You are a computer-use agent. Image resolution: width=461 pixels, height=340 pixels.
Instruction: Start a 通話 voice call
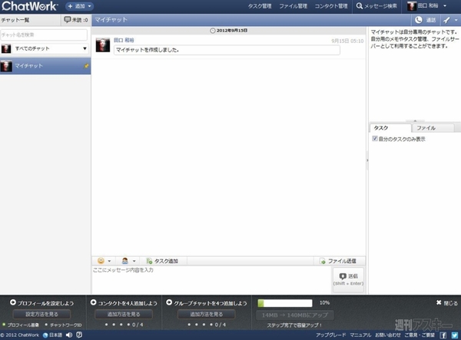(425, 20)
